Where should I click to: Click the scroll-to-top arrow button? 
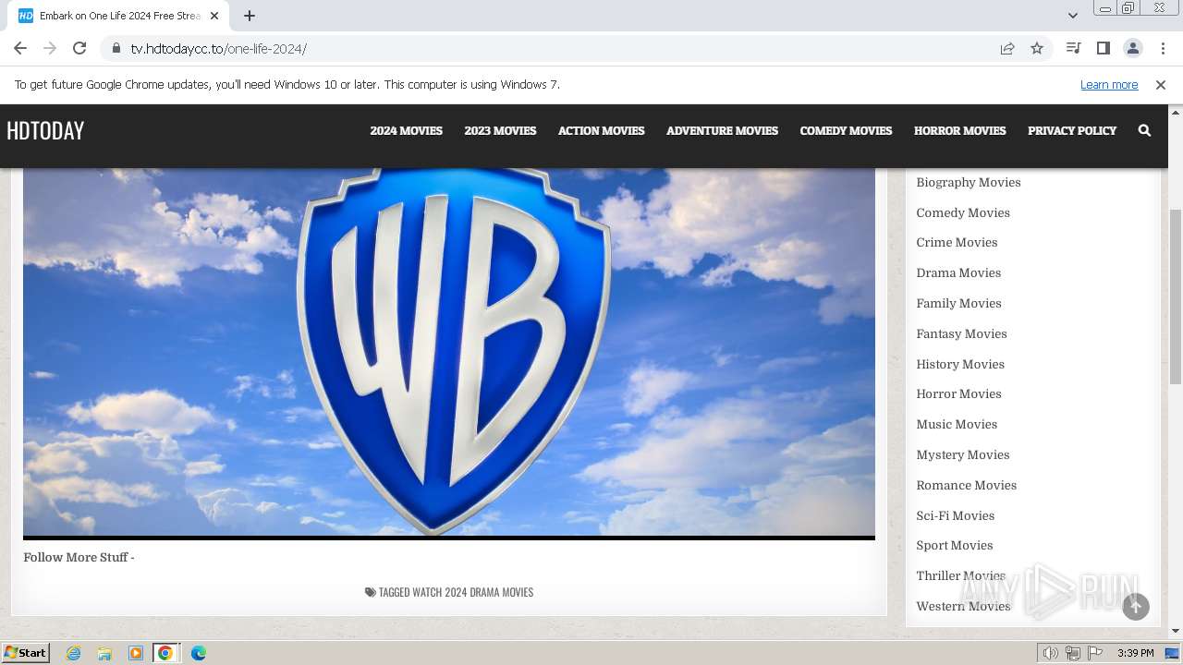(1136, 607)
